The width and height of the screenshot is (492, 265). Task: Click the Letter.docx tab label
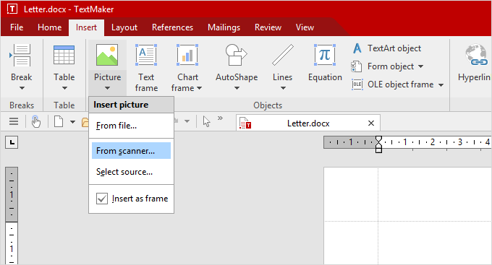point(308,123)
